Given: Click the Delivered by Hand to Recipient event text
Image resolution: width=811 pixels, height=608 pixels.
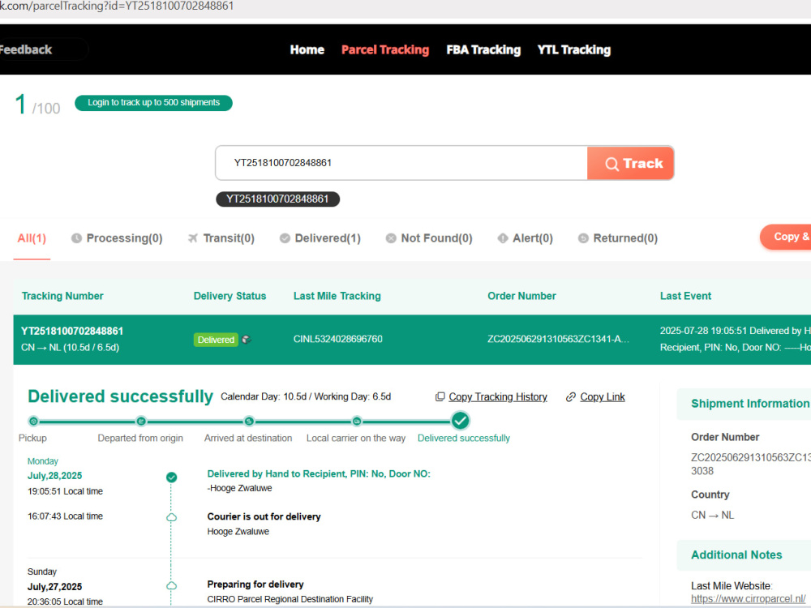Looking at the screenshot, I should [319, 474].
